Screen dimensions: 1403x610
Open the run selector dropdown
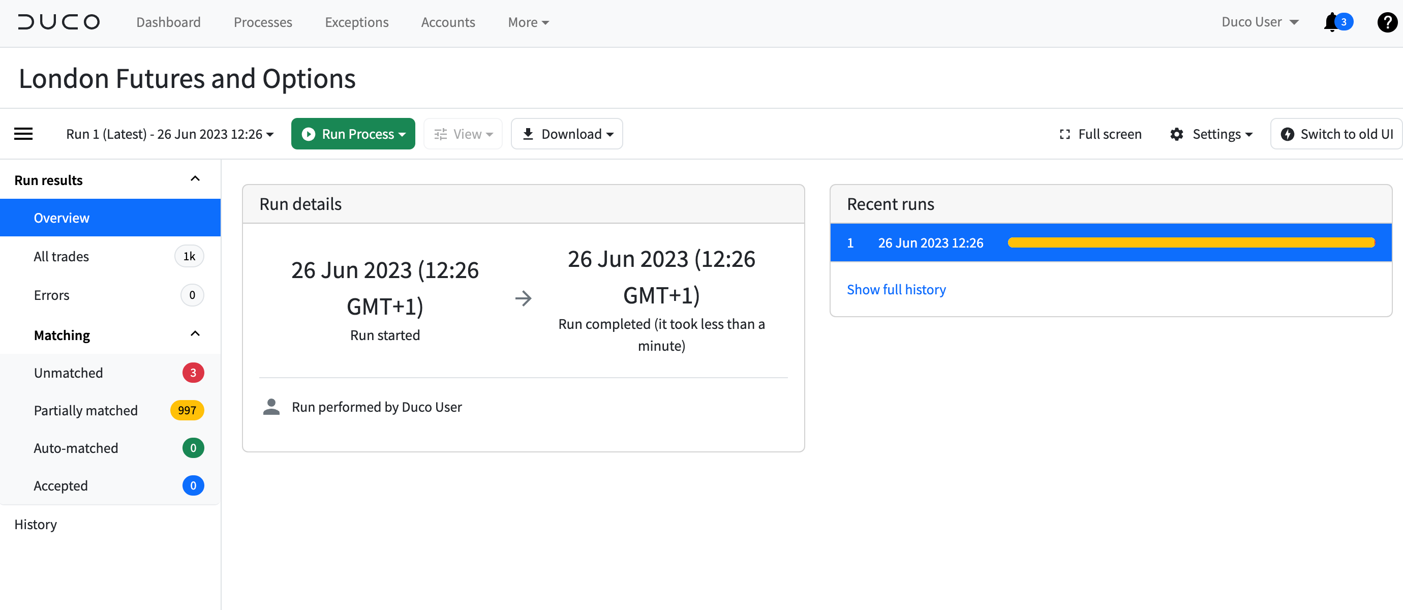(x=169, y=133)
